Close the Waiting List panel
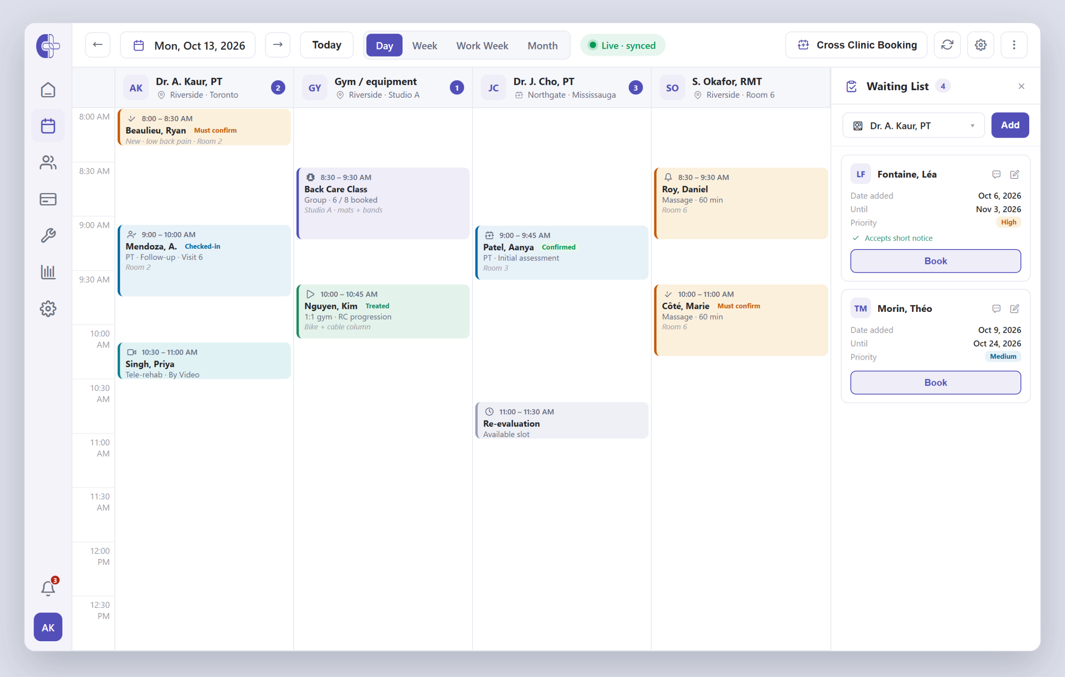The height and width of the screenshot is (677, 1065). pyautogui.click(x=1021, y=86)
